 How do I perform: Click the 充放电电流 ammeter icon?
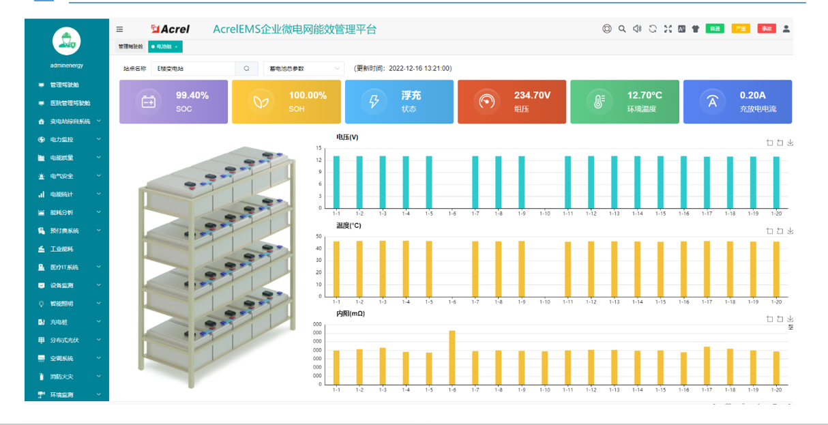[712, 102]
